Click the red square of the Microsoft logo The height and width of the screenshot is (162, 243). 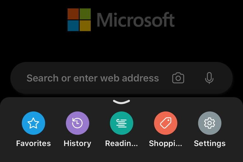(73, 14)
